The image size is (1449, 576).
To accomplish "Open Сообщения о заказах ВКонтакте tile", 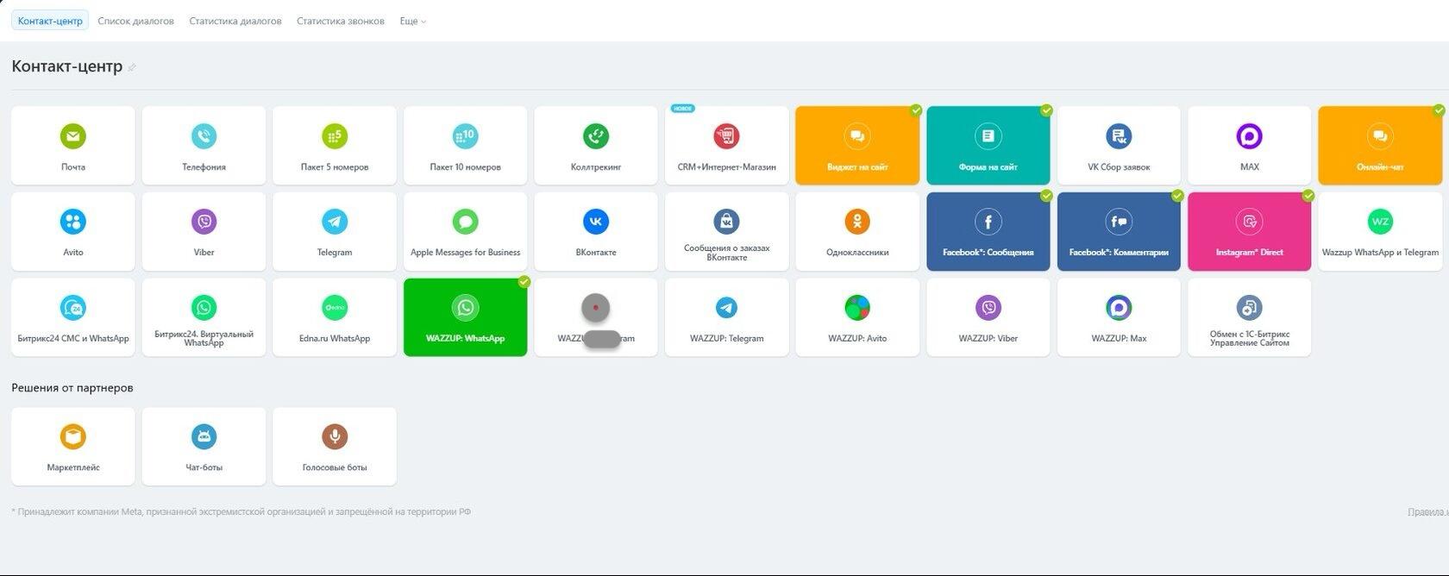I will click(726, 231).
